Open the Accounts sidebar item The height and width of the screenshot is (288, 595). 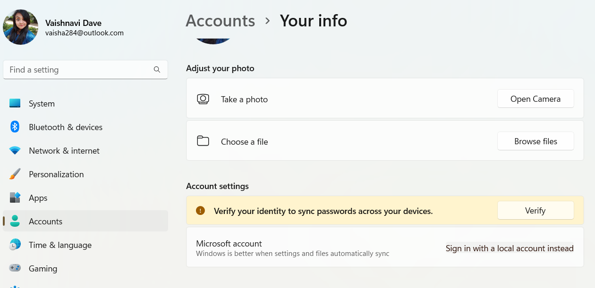(x=45, y=221)
